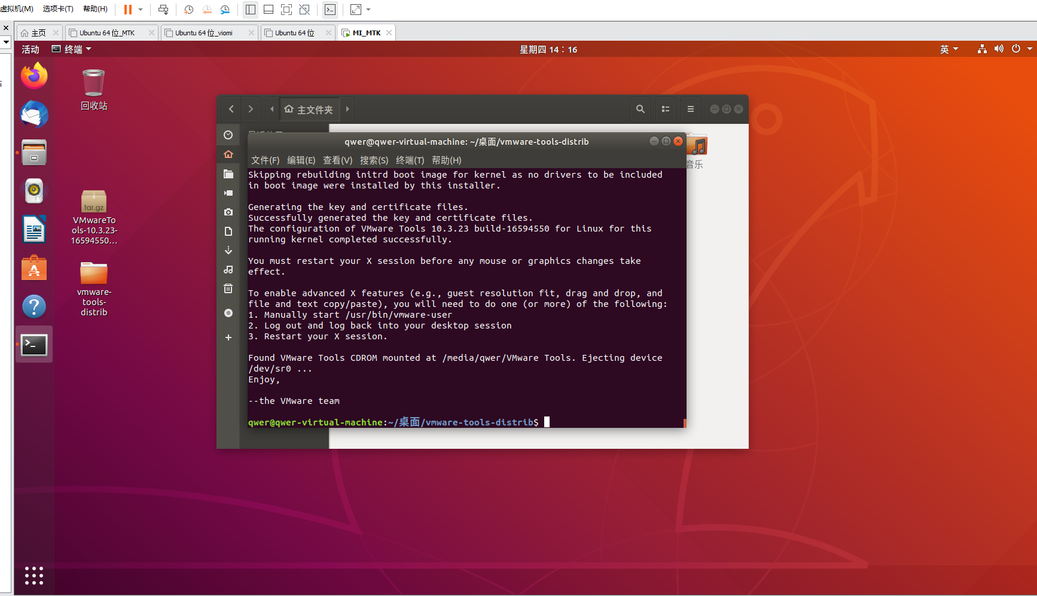
Task: Close the MI_MTK tab
Action: (389, 33)
